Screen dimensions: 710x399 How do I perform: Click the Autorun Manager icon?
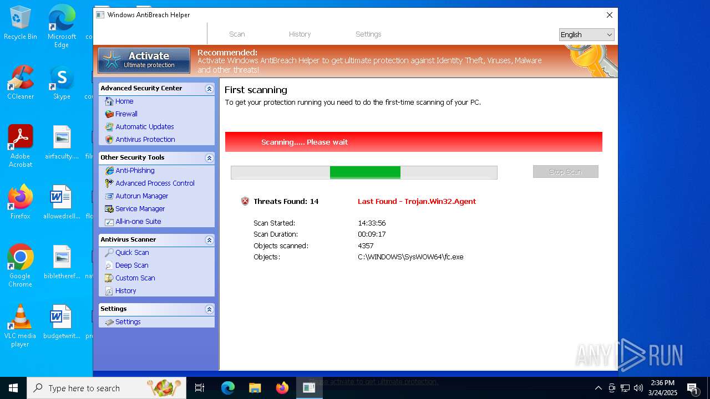pyautogui.click(x=109, y=196)
